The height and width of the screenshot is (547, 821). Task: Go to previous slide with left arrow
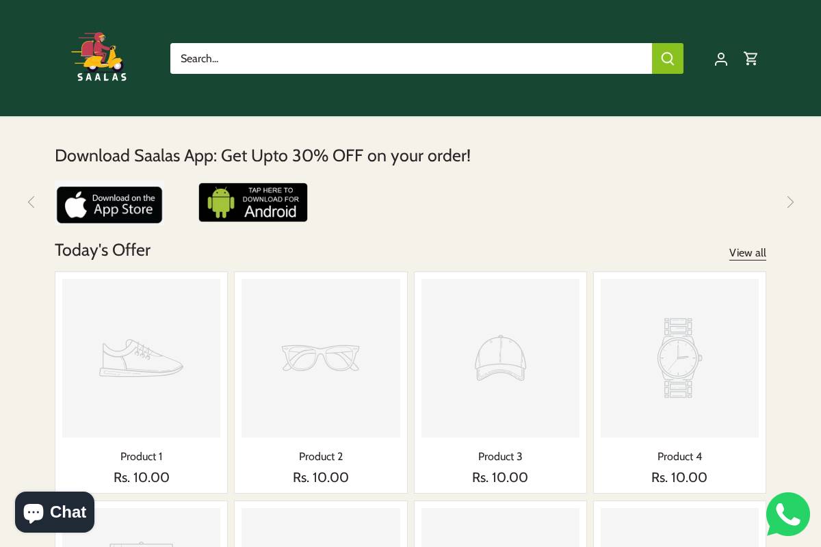tap(31, 202)
